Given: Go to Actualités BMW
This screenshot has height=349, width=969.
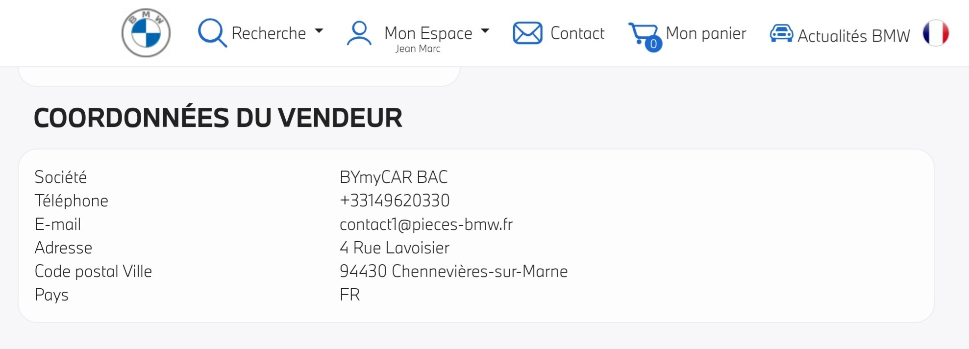Looking at the screenshot, I should click(854, 36).
